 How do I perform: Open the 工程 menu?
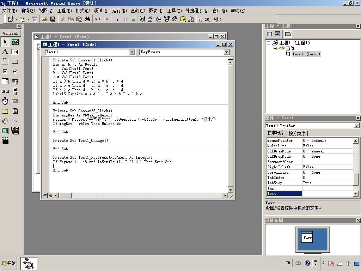click(x=65, y=11)
